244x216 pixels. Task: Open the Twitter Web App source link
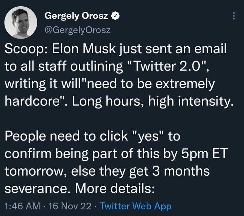[x=136, y=206]
